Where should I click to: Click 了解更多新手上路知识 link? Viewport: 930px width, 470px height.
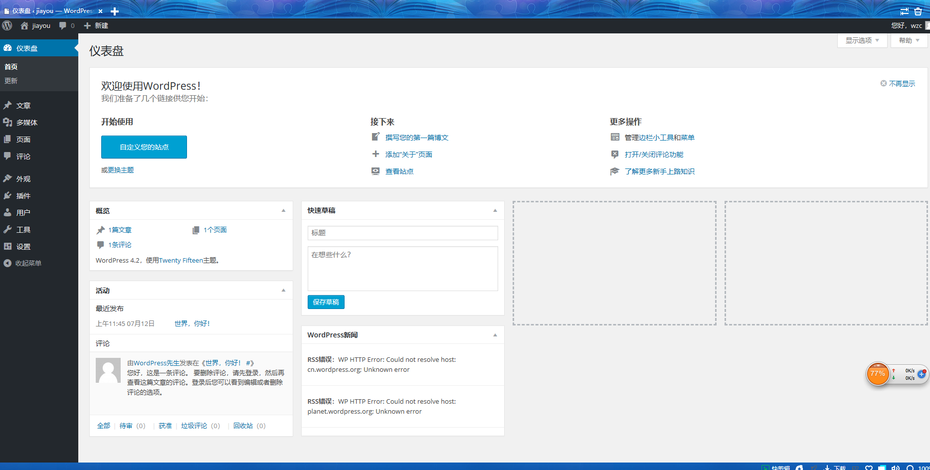[x=659, y=171]
